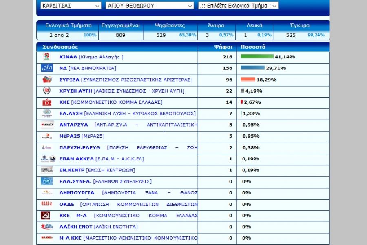Open the ΚΙΝΑΛ [Κίνημα Αλλαγής] link
Viewport: 367px width, 245px height.
91,57
